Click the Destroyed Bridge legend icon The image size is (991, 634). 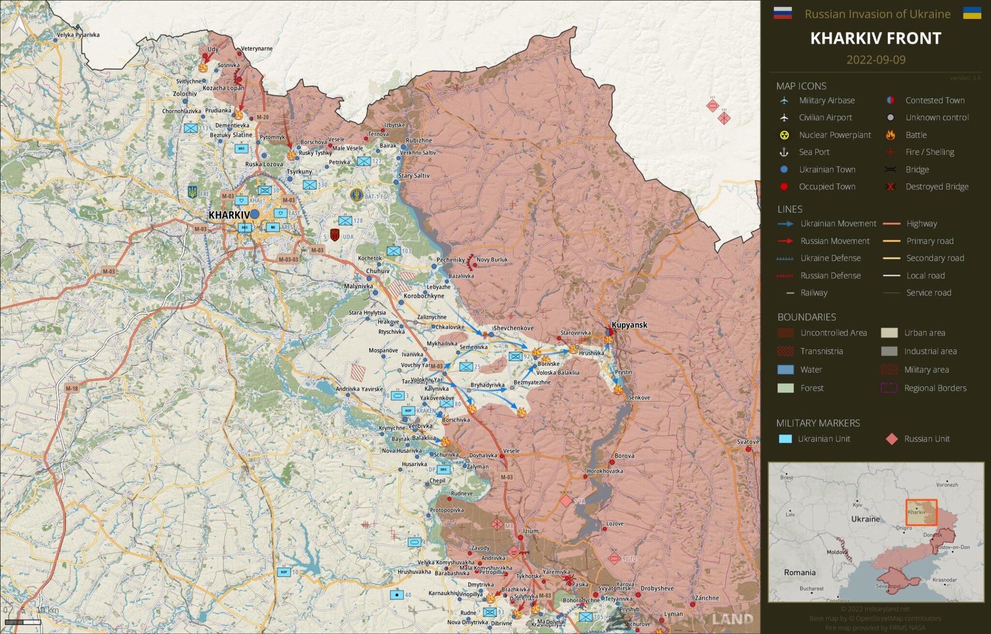click(890, 187)
